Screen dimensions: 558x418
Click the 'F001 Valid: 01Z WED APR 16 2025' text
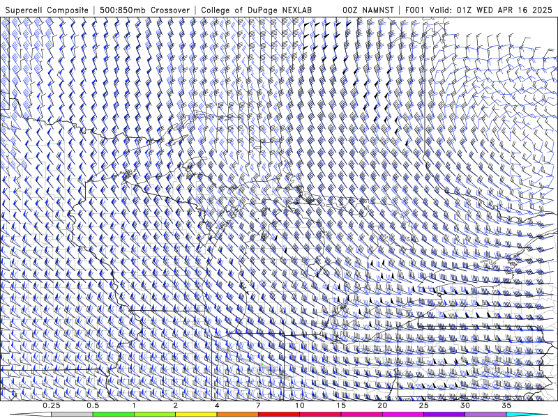pyautogui.click(x=478, y=10)
